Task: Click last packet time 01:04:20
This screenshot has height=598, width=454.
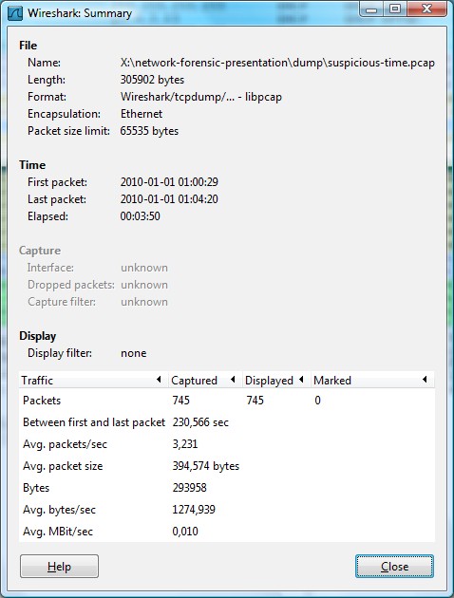Action: coord(169,199)
